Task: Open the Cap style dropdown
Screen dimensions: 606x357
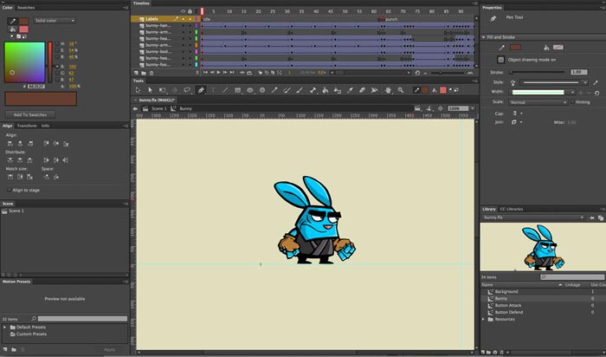Action: [x=518, y=114]
